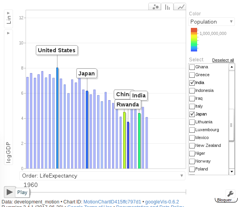The width and height of the screenshot is (242, 207).
Task: Click the Deselect all link
Action: 223,60
